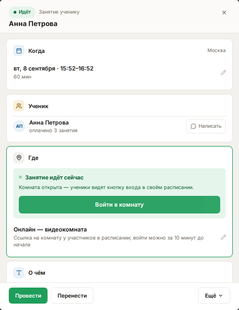Click the T icon beside О чём
This screenshot has height=310, width=239.
pos(19,273)
